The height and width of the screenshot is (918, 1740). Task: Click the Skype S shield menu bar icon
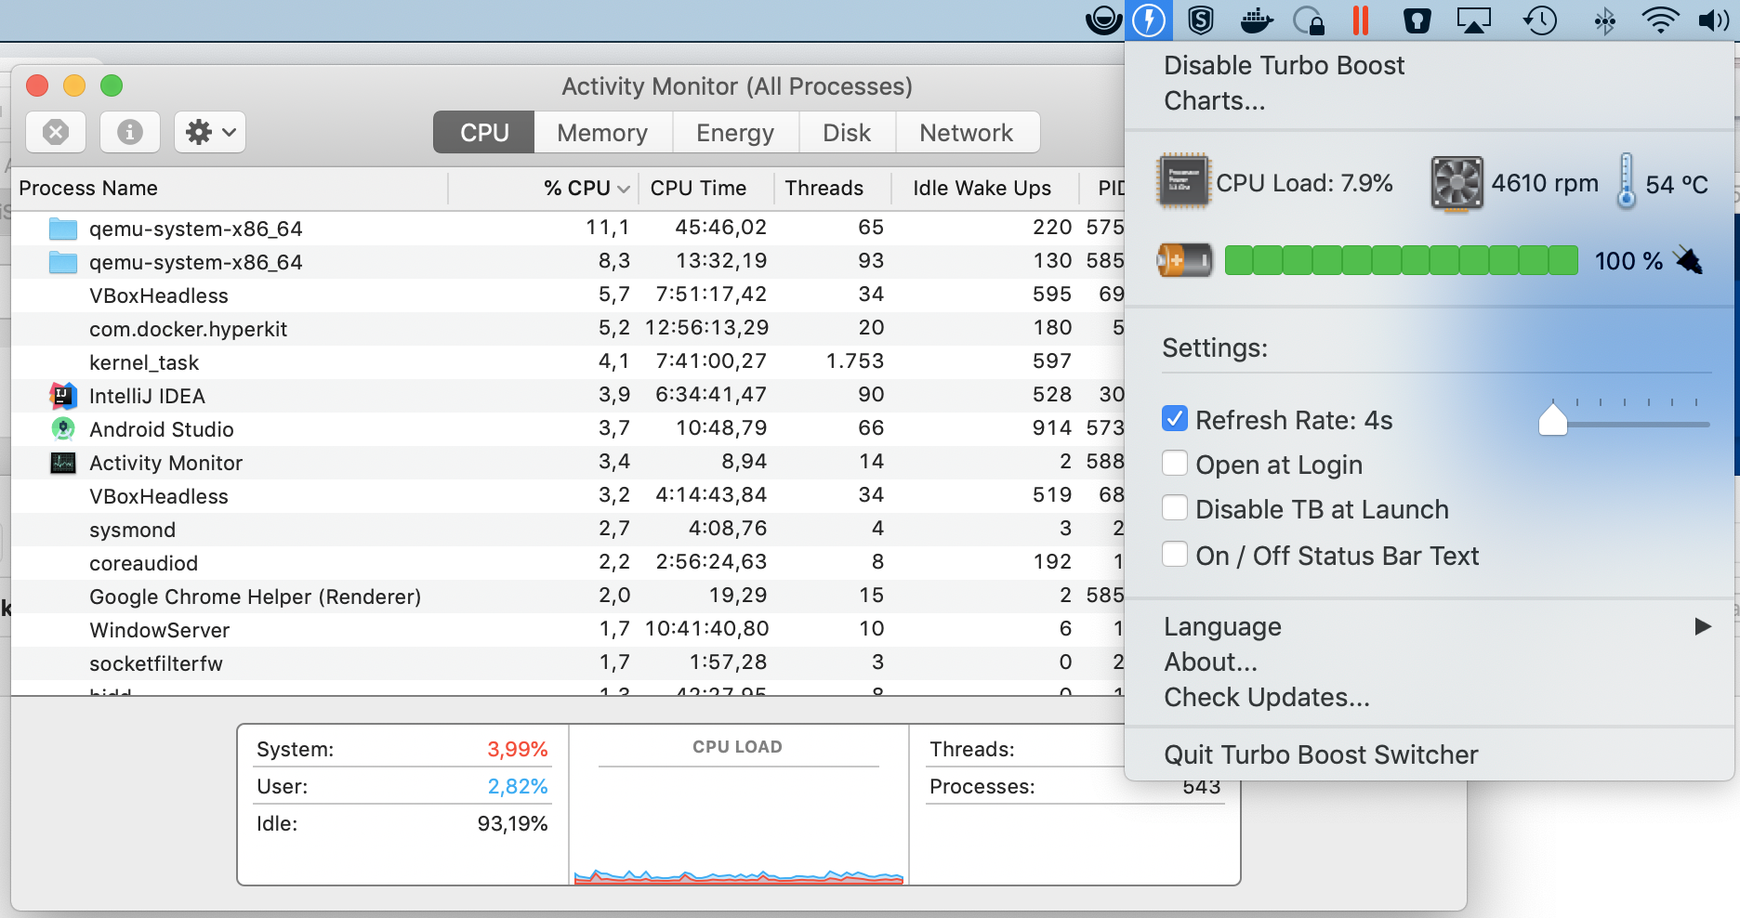click(1201, 20)
